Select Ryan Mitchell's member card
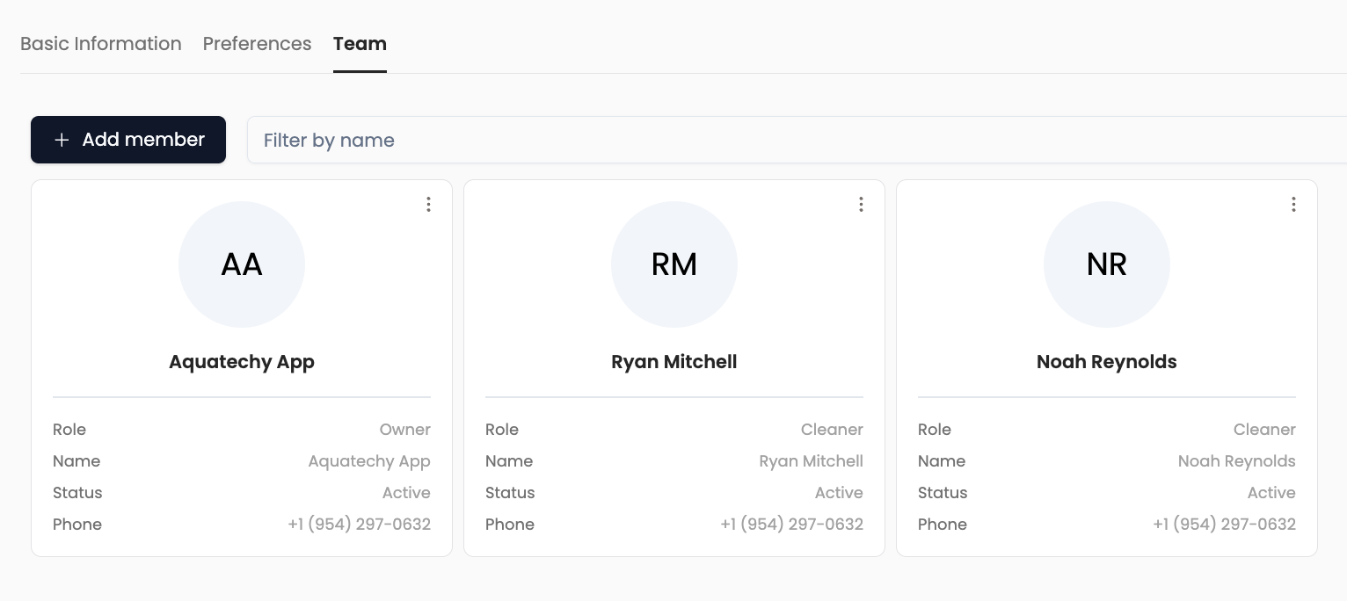Viewport: 1347px width, 601px height. (x=674, y=367)
